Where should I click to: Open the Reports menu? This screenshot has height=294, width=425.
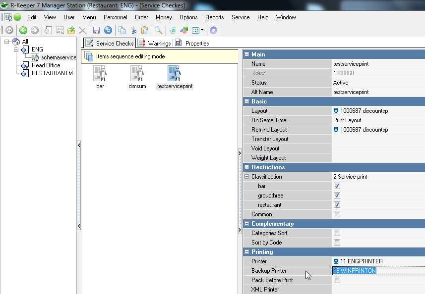(214, 17)
